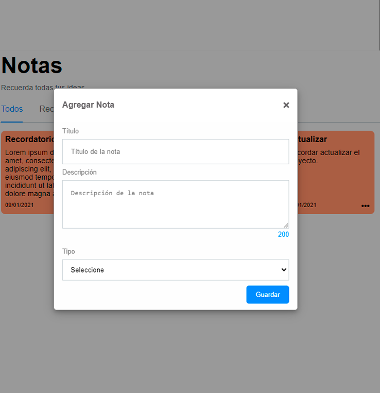Focus the Descripción de la nota textarea

(176, 204)
